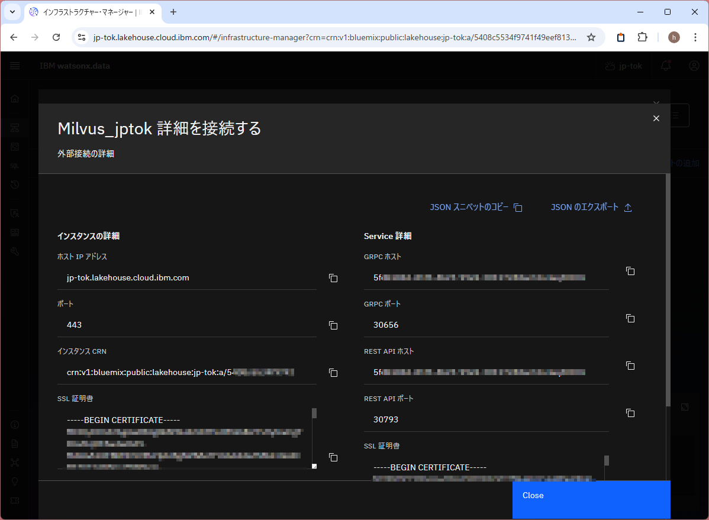Click the JSON のエクスポート link
This screenshot has height=520, width=709.
591,207
